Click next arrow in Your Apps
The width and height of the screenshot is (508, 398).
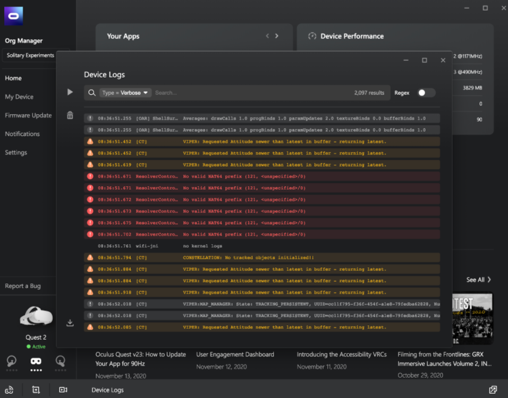click(x=277, y=36)
